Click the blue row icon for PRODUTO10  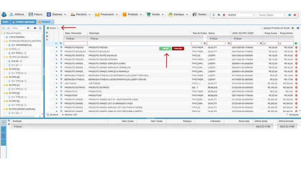click(x=61, y=91)
